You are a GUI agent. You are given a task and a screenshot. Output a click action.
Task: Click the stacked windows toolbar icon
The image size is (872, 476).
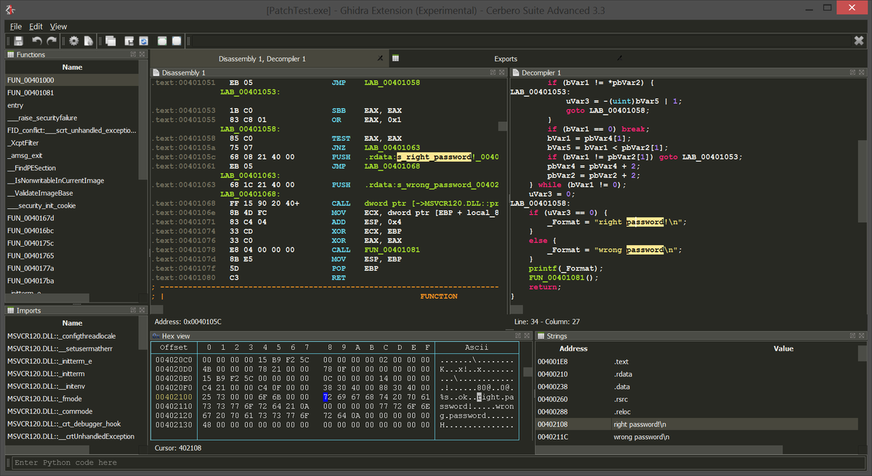[x=110, y=41]
